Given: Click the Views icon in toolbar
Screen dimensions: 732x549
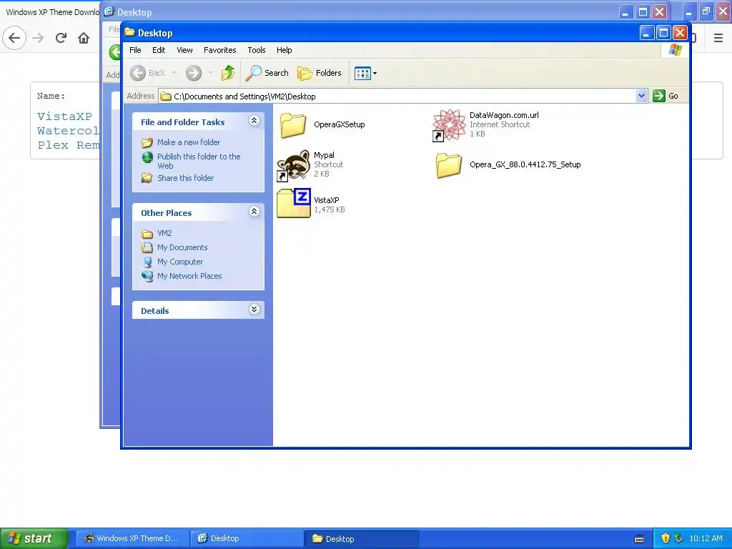Looking at the screenshot, I should click(362, 74).
